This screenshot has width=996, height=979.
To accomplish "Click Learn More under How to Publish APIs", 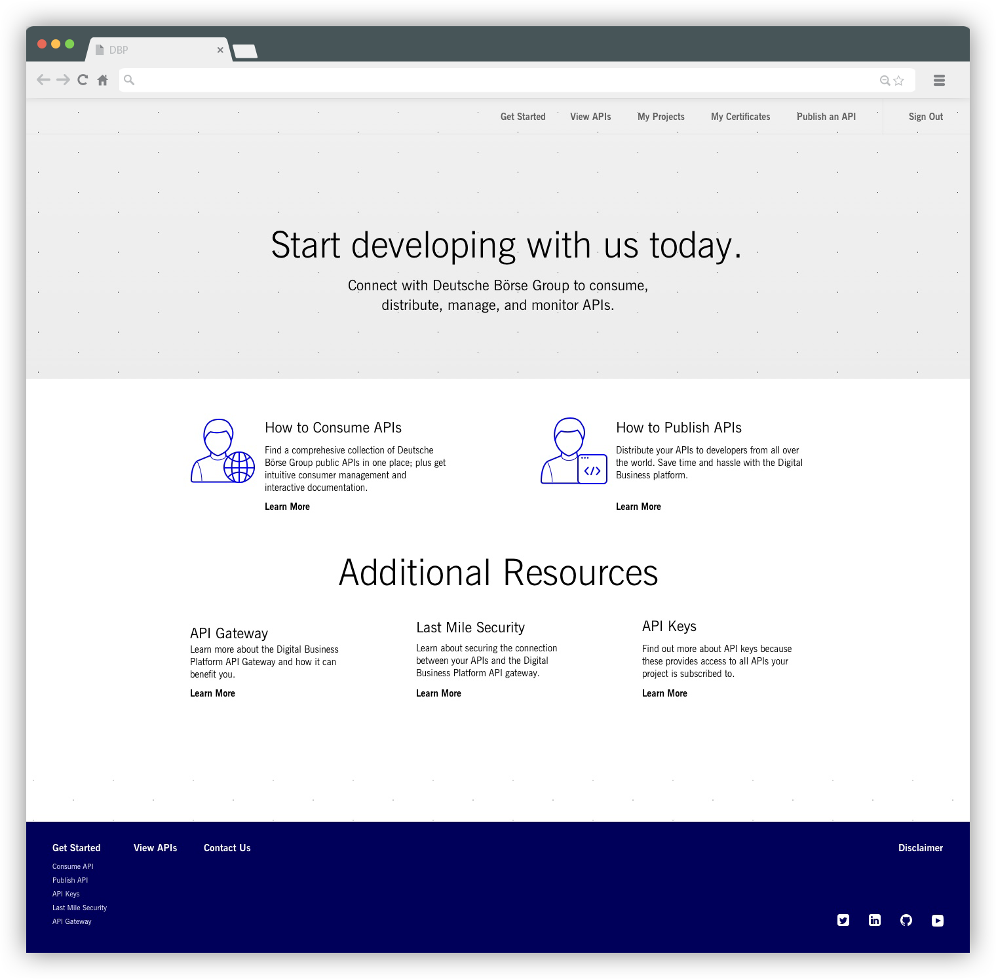I will click(638, 507).
